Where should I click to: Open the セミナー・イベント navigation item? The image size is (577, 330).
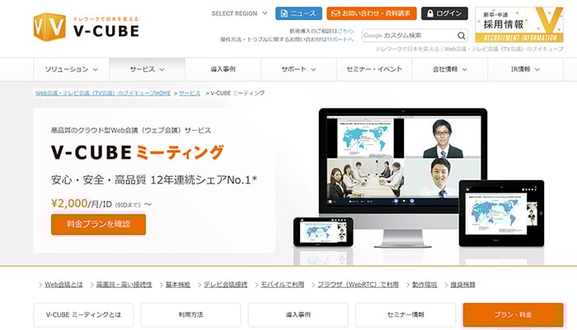tap(374, 69)
